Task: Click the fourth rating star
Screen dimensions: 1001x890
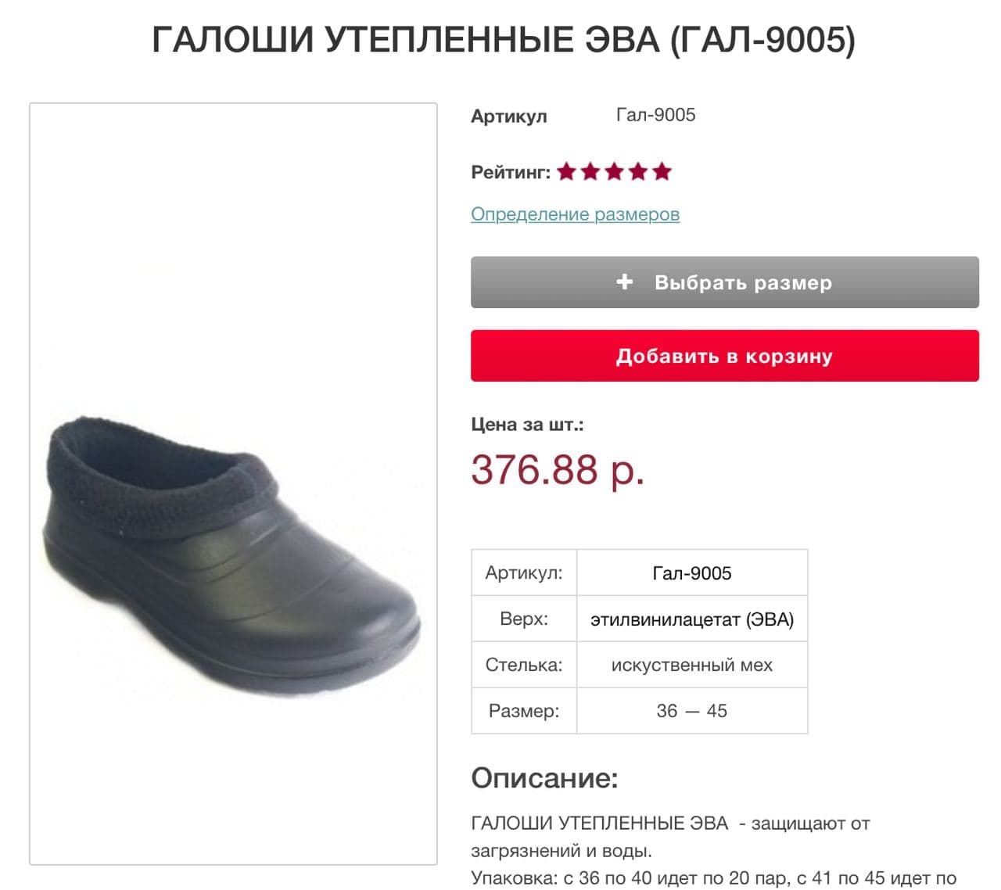Action: tap(638, 171)
